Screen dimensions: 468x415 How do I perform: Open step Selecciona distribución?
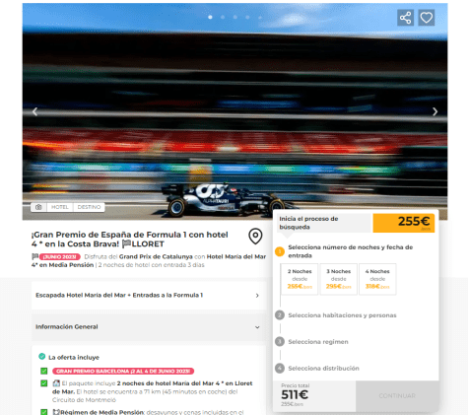323,369
